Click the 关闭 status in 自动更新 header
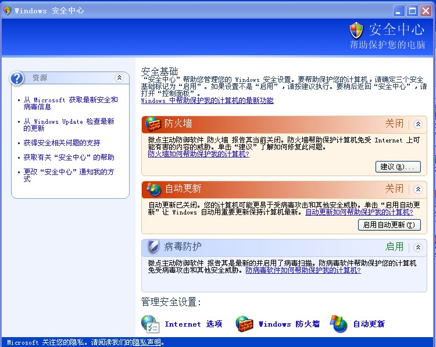 394,189
